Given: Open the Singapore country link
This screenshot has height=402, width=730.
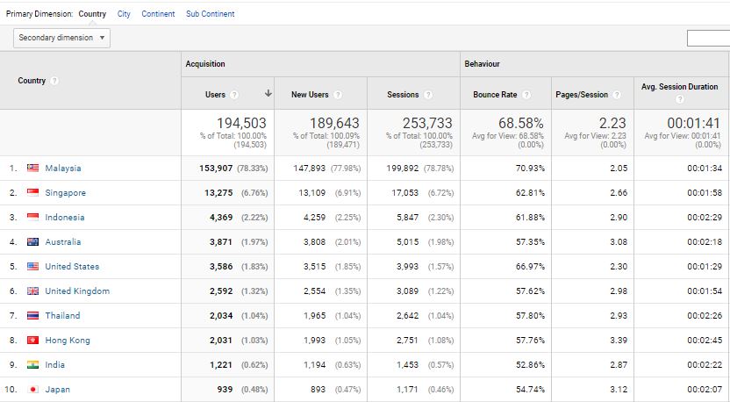Looking at the screenshot, I should coord(65,193).
